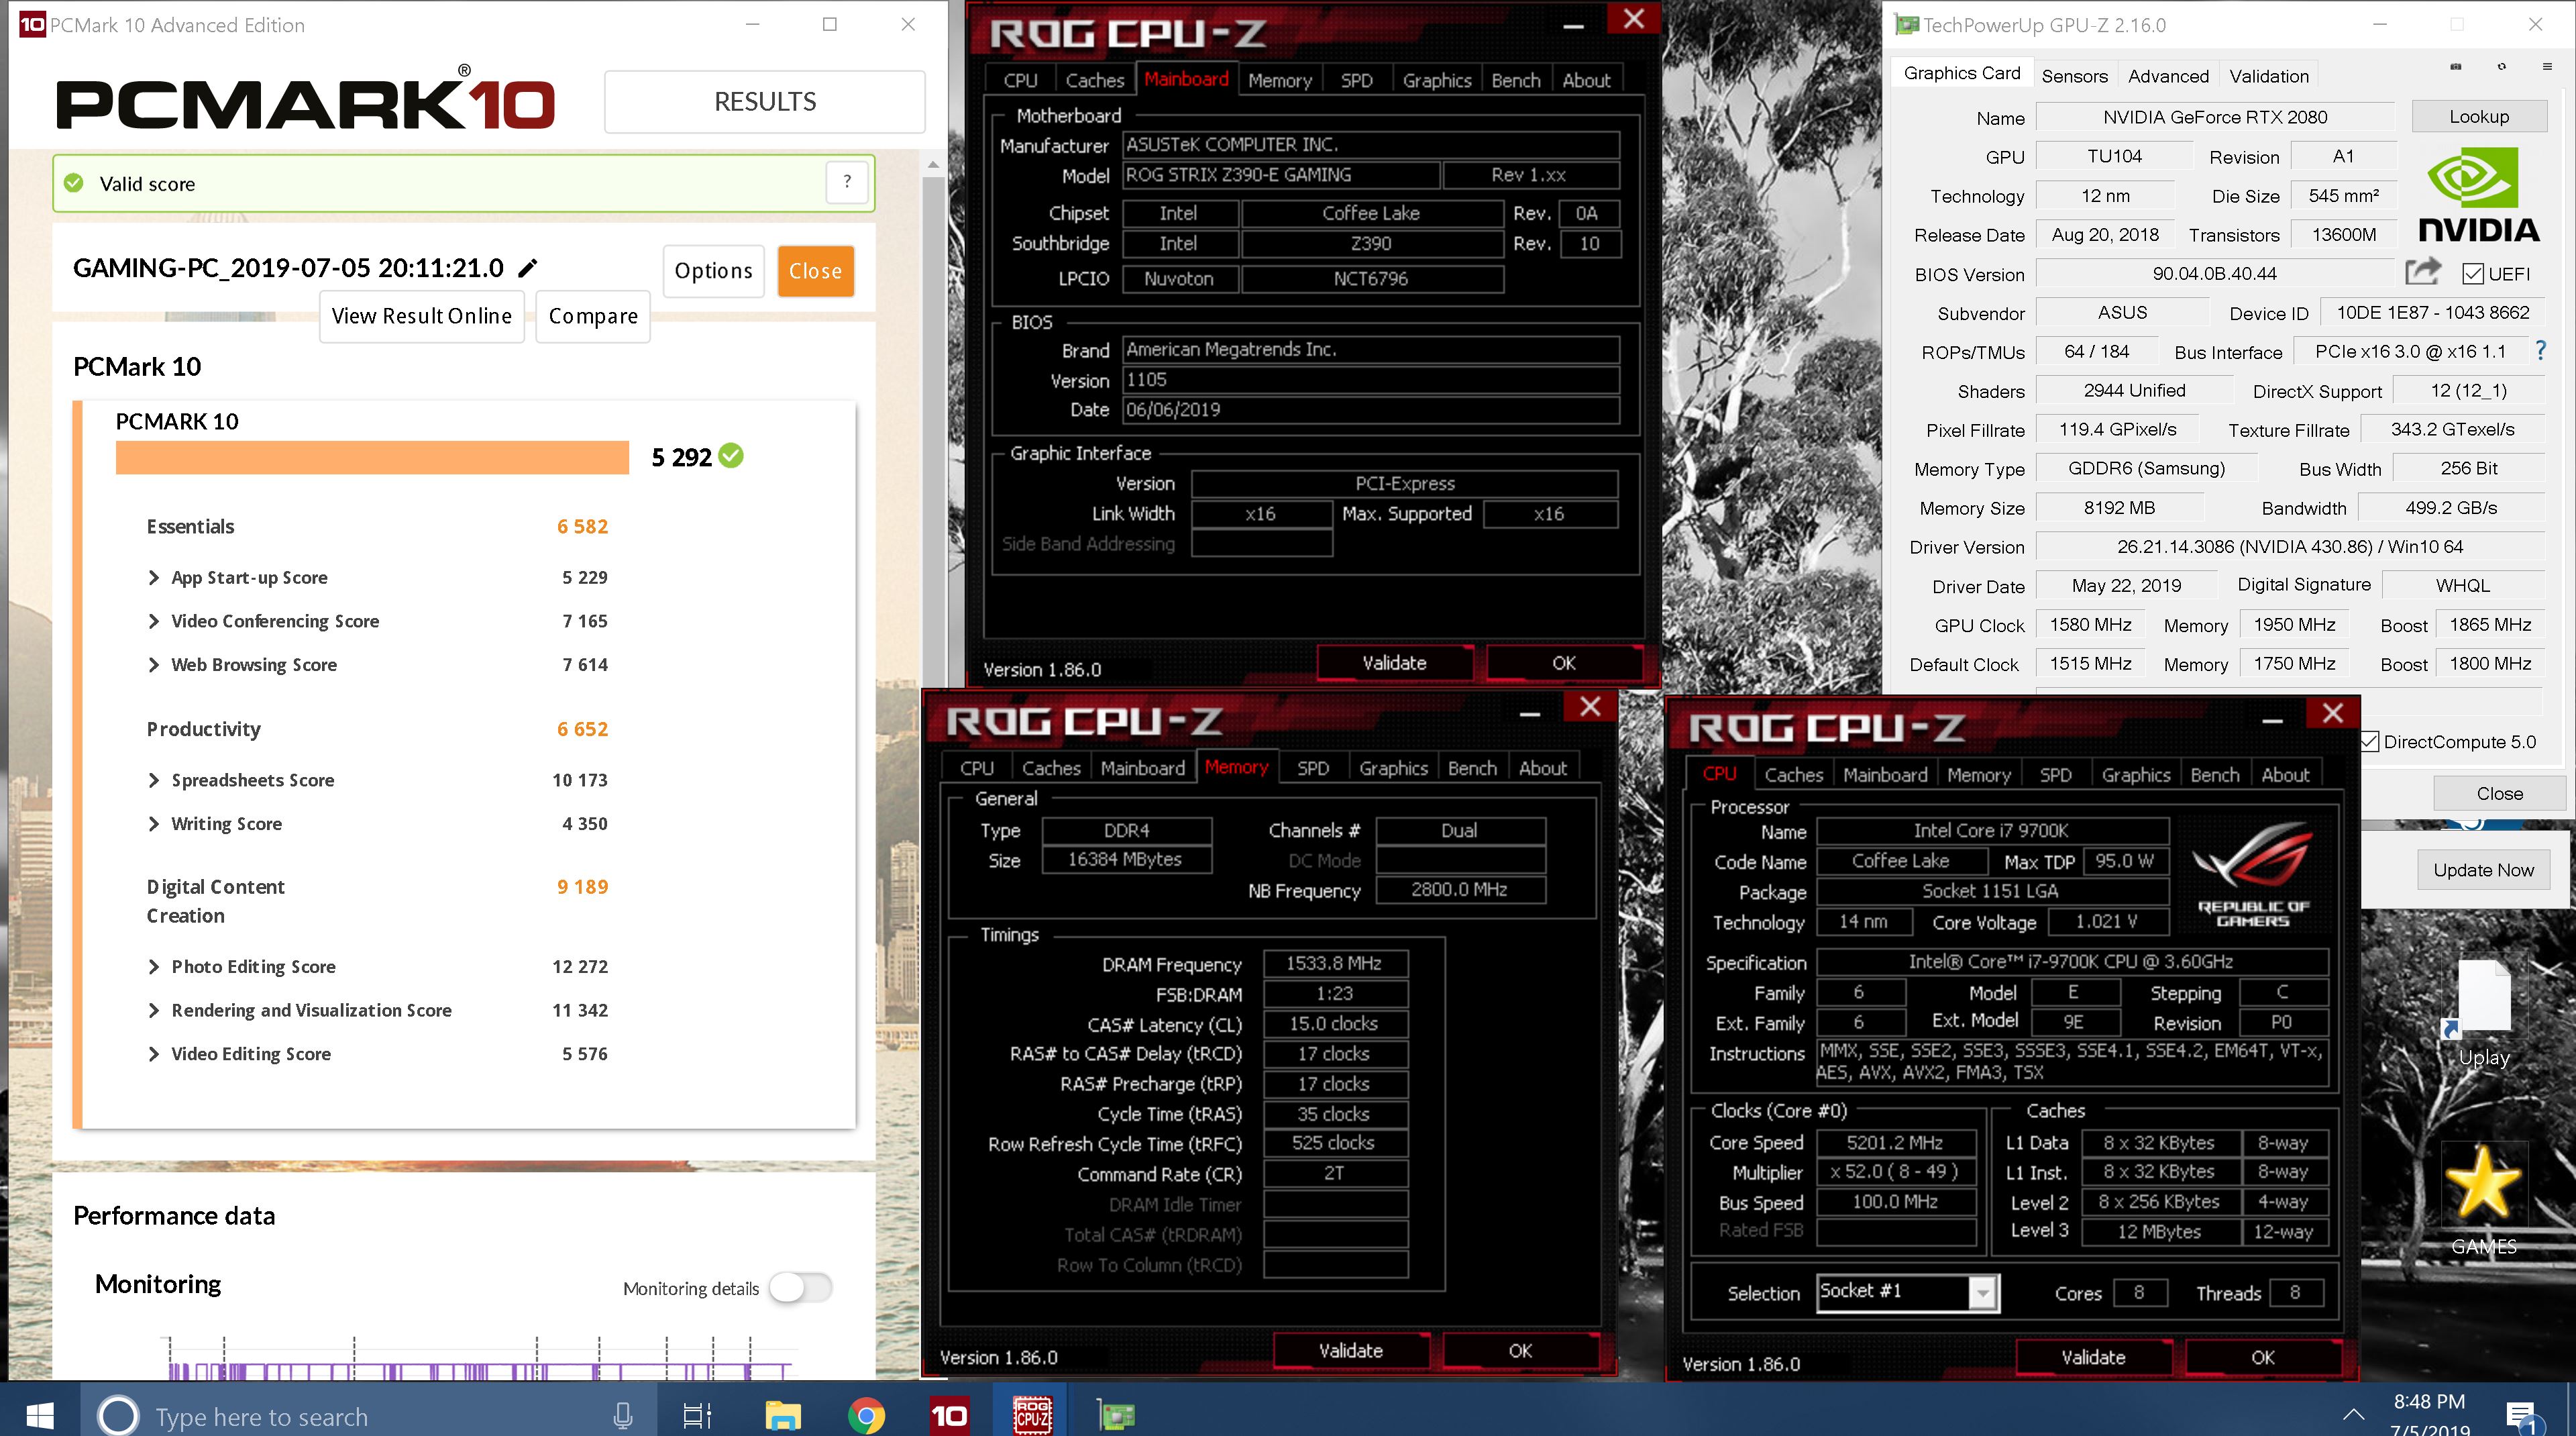
Task: Expand Video Conferencing Score details
Action: 153,621
